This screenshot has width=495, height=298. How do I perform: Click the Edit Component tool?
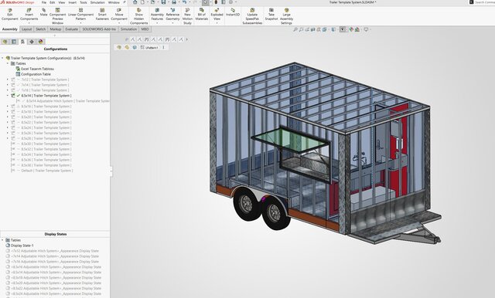(10, 15)
